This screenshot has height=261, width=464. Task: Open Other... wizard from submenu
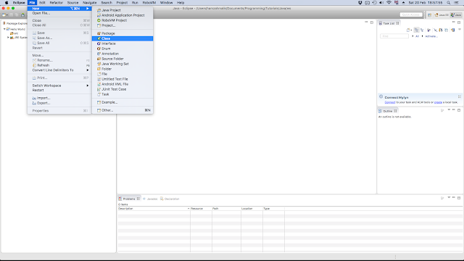coord(123,110)
